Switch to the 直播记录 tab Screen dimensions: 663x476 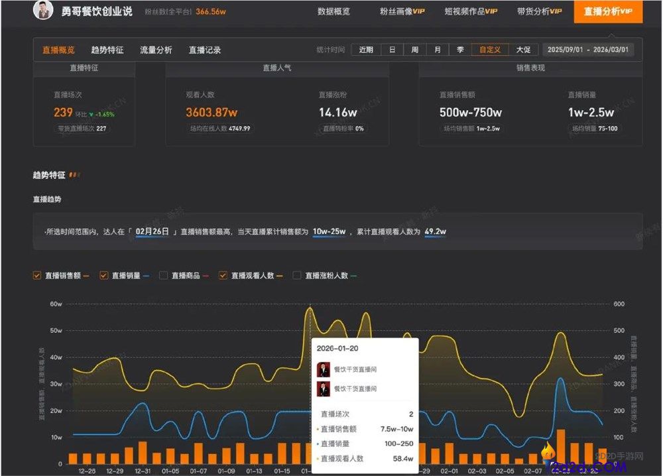click(205, 49)
